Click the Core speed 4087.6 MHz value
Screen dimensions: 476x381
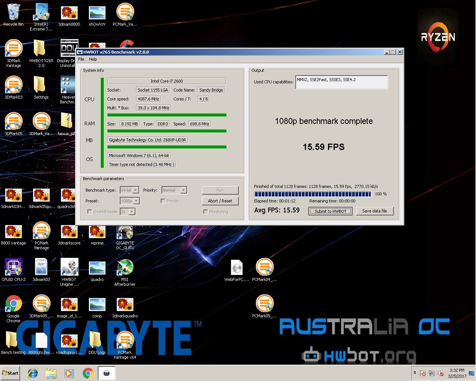pos(148,99)
